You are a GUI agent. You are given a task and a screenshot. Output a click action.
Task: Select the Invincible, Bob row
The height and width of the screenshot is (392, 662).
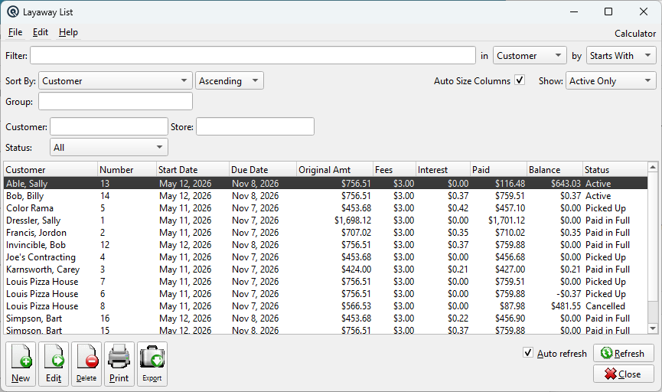pyautogui.click(x=325, y=244)
